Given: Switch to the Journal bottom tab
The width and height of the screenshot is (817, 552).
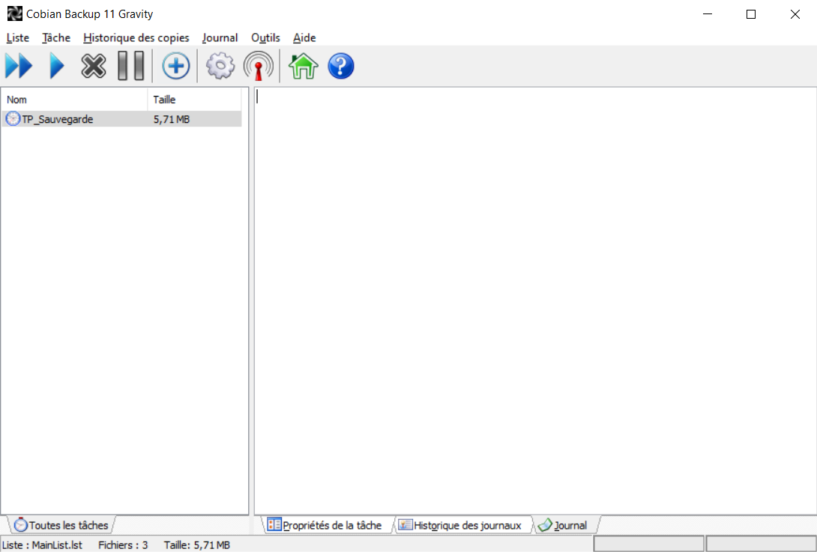Looking at the screenshot, I should pos(565,525).
